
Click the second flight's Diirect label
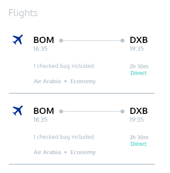tap(138, 144)
